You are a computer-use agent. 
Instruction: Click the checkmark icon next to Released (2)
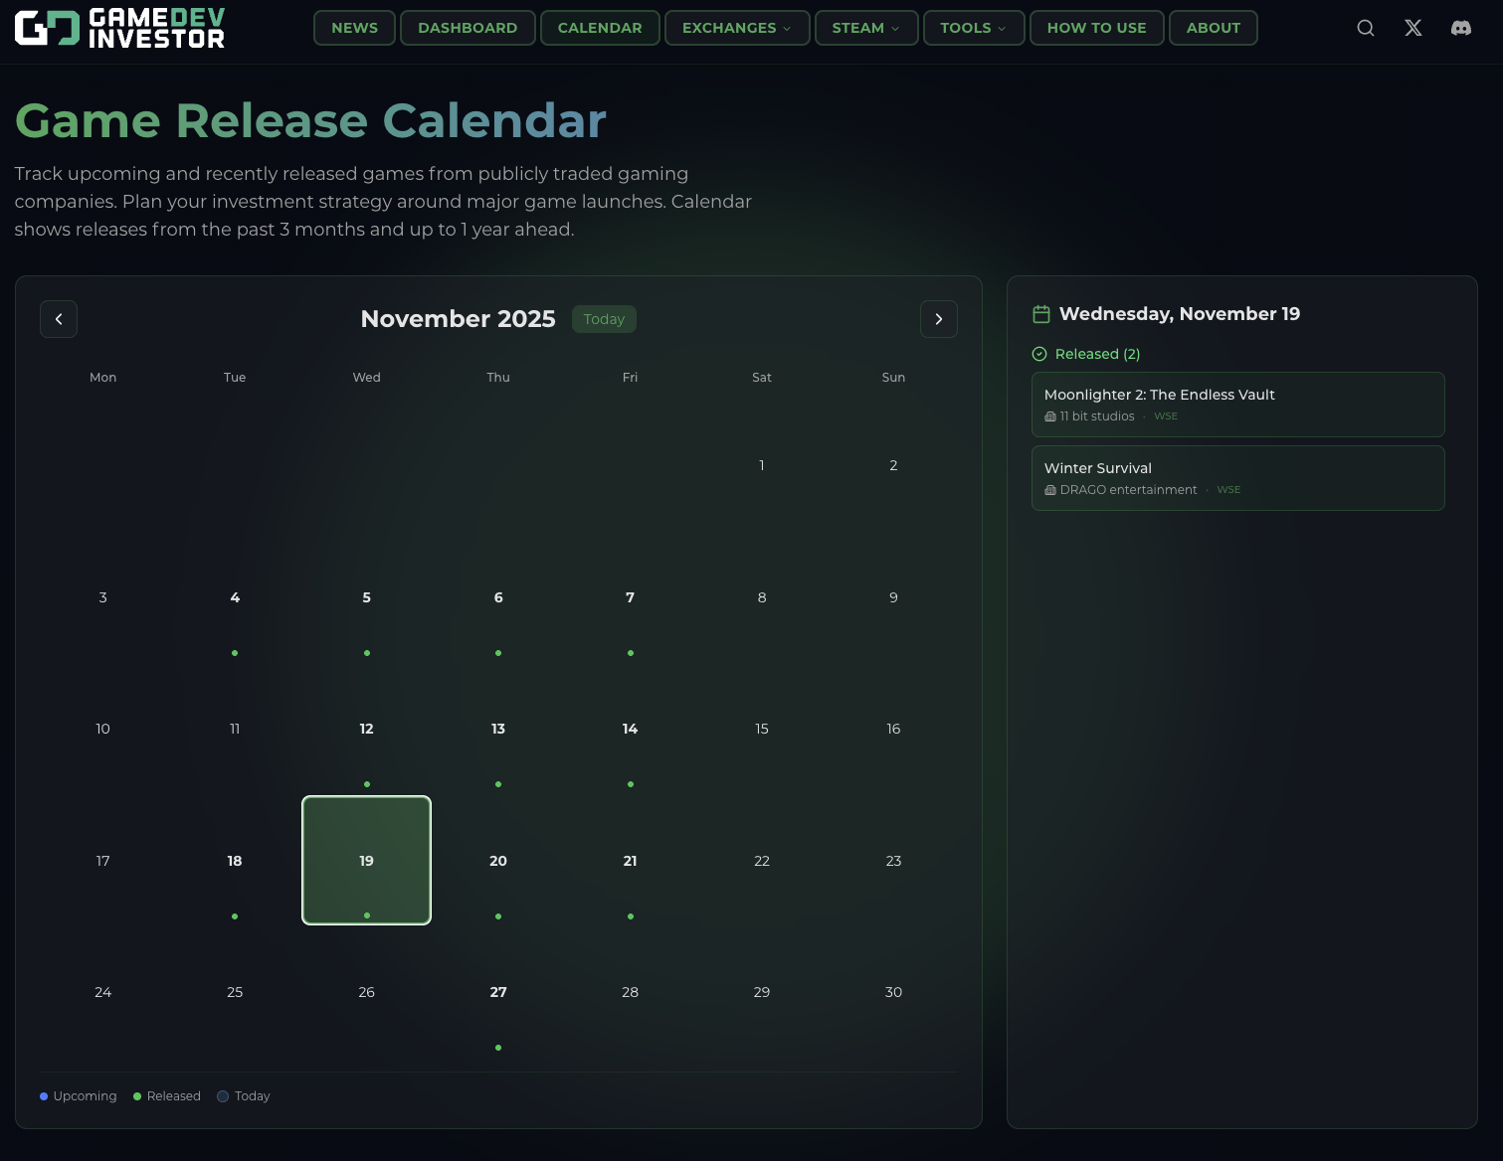[x=1038, y=354]
